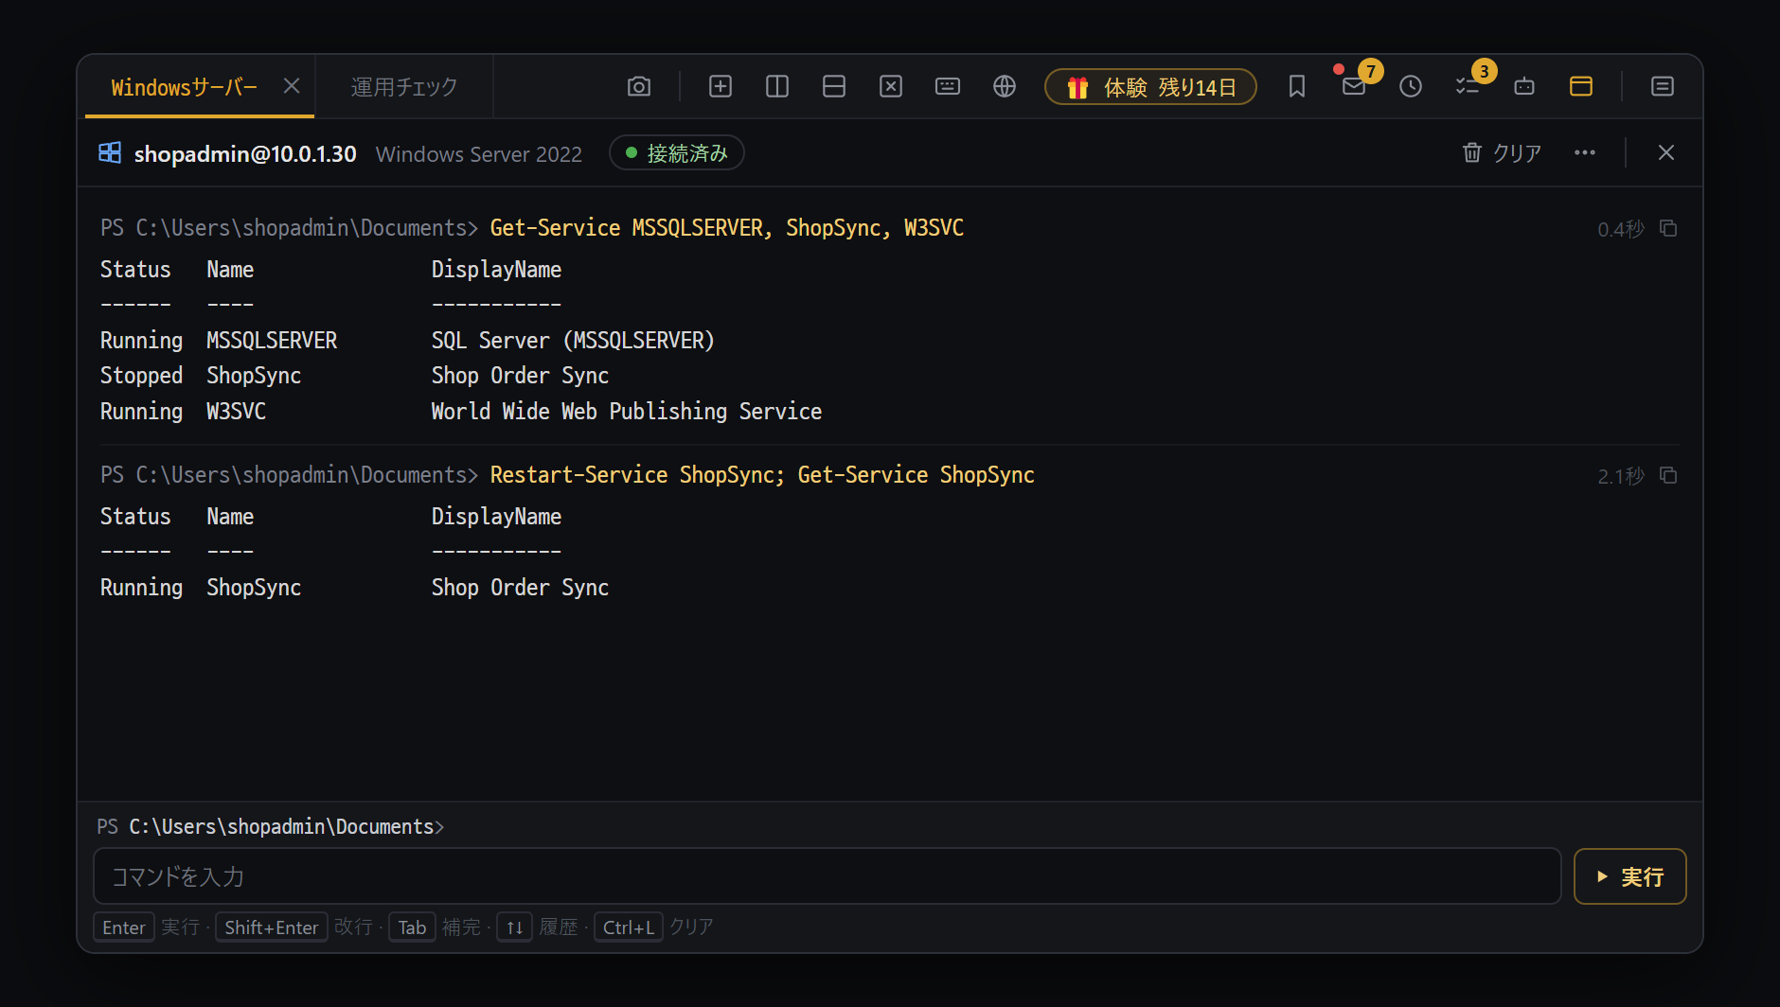Run the command with the 実行 button
Image resolution: width=1780 pixels, height=1007 pixels.
pyautogui.click(x=1630, y=876)
